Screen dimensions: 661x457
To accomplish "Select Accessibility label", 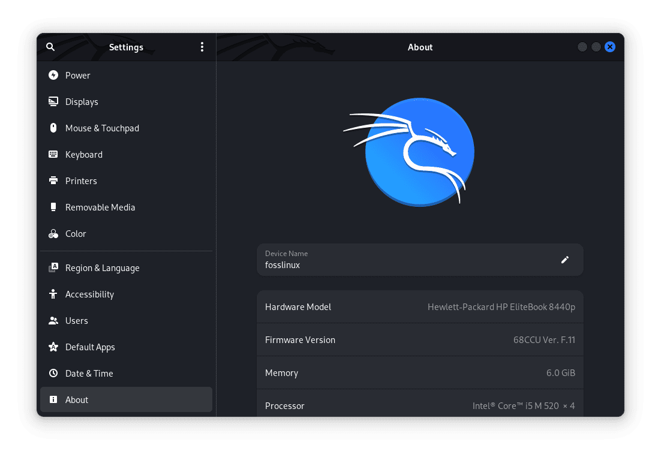I will (x=89, y=294).
